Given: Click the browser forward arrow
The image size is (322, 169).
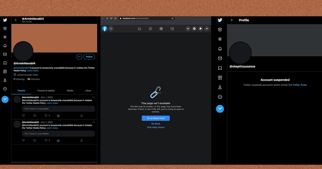Looking at the screenshot, I should (107, 18).
